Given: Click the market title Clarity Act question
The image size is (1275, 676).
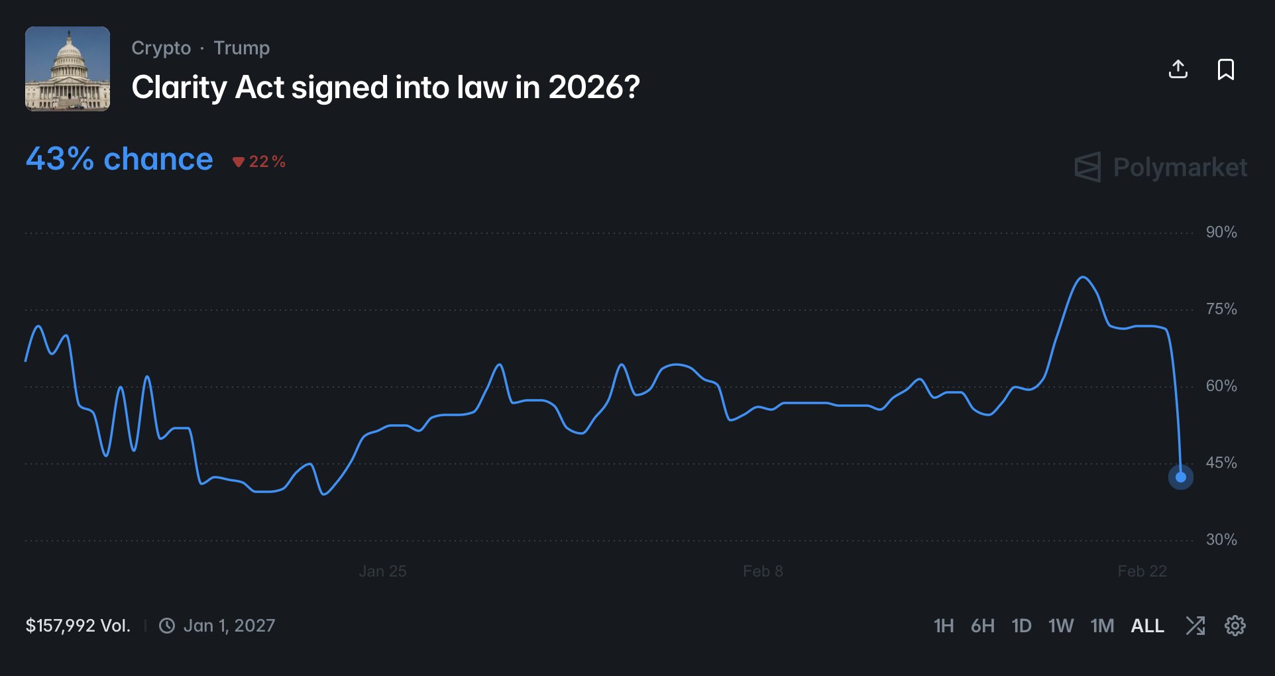Looking at the screenshot, I should [386, 87].
